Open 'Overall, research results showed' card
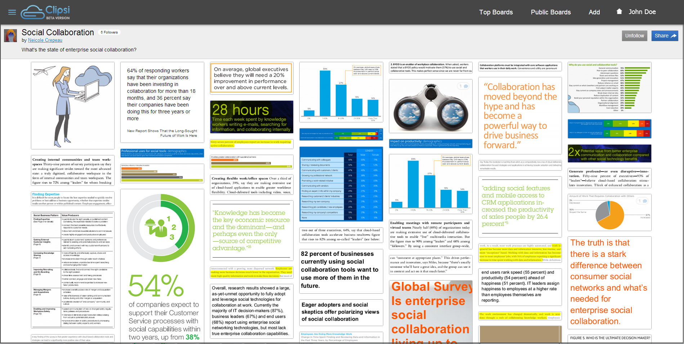The width and height of the screenshot is (684, 344). click(x=251, y=312)
